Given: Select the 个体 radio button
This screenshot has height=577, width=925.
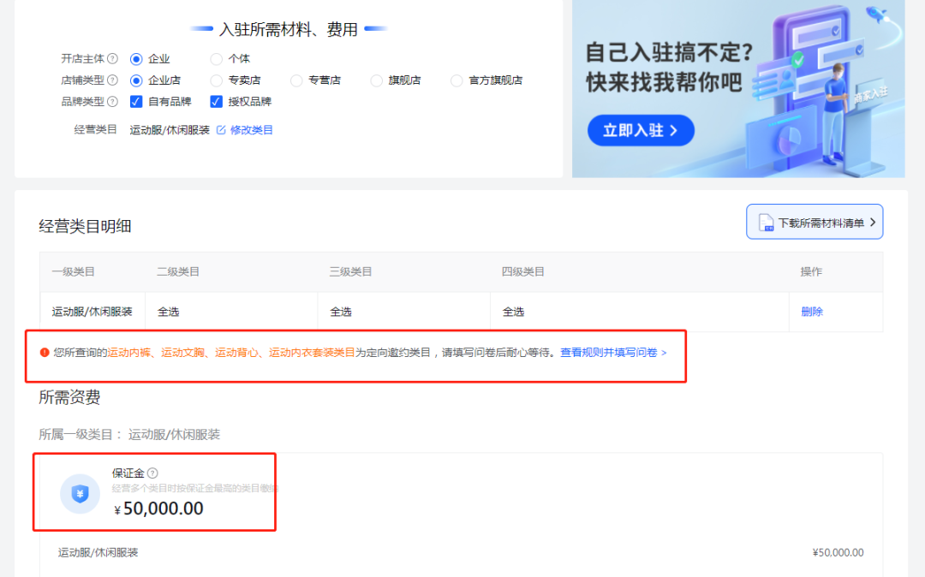Looking at the screenshot, I should [217, 59].
